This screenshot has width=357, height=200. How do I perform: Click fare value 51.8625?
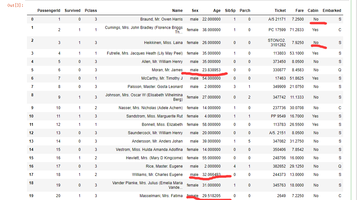click(x=297, y=78)
